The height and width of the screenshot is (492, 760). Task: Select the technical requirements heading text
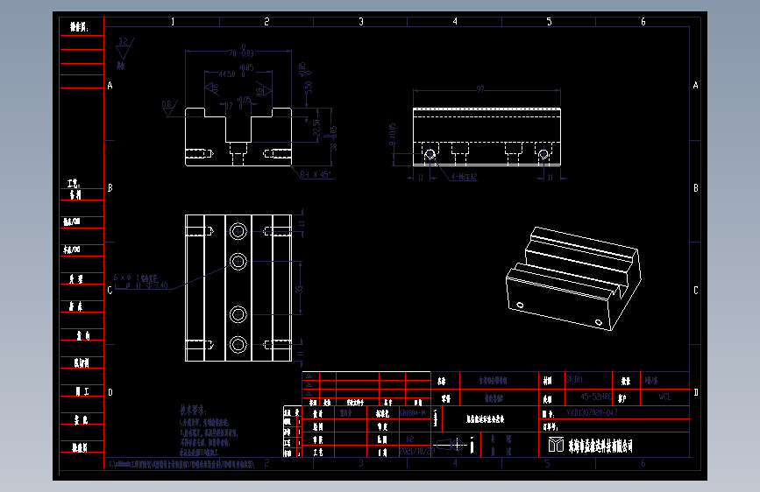[x=193, y=411]
